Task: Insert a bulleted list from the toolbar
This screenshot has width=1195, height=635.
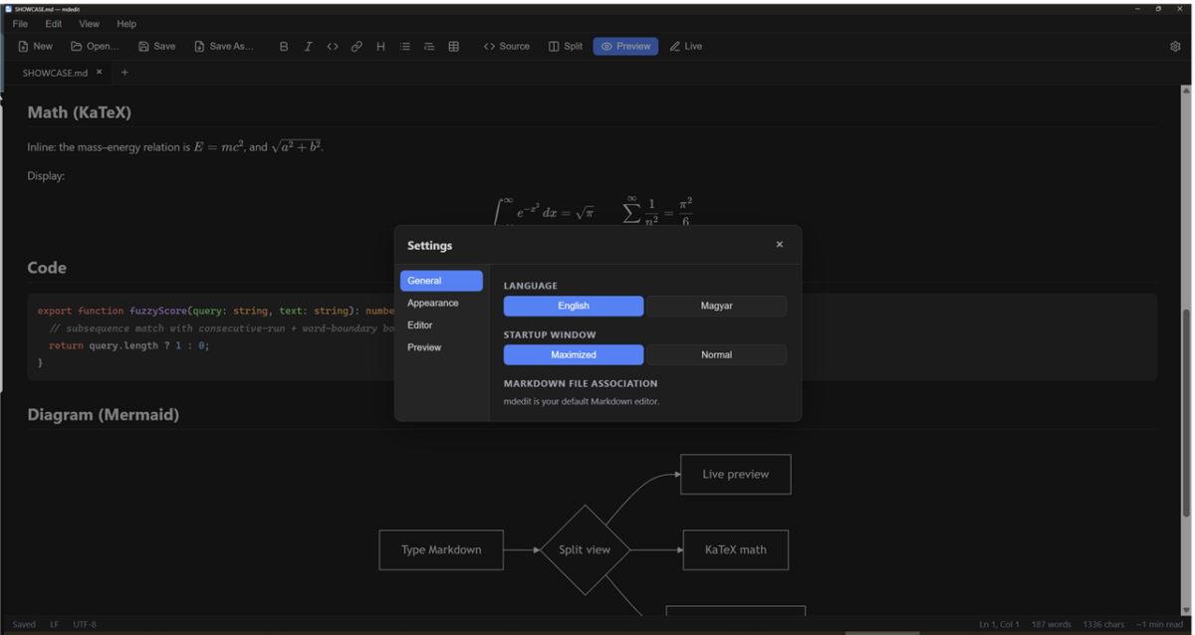Action: 405,46
